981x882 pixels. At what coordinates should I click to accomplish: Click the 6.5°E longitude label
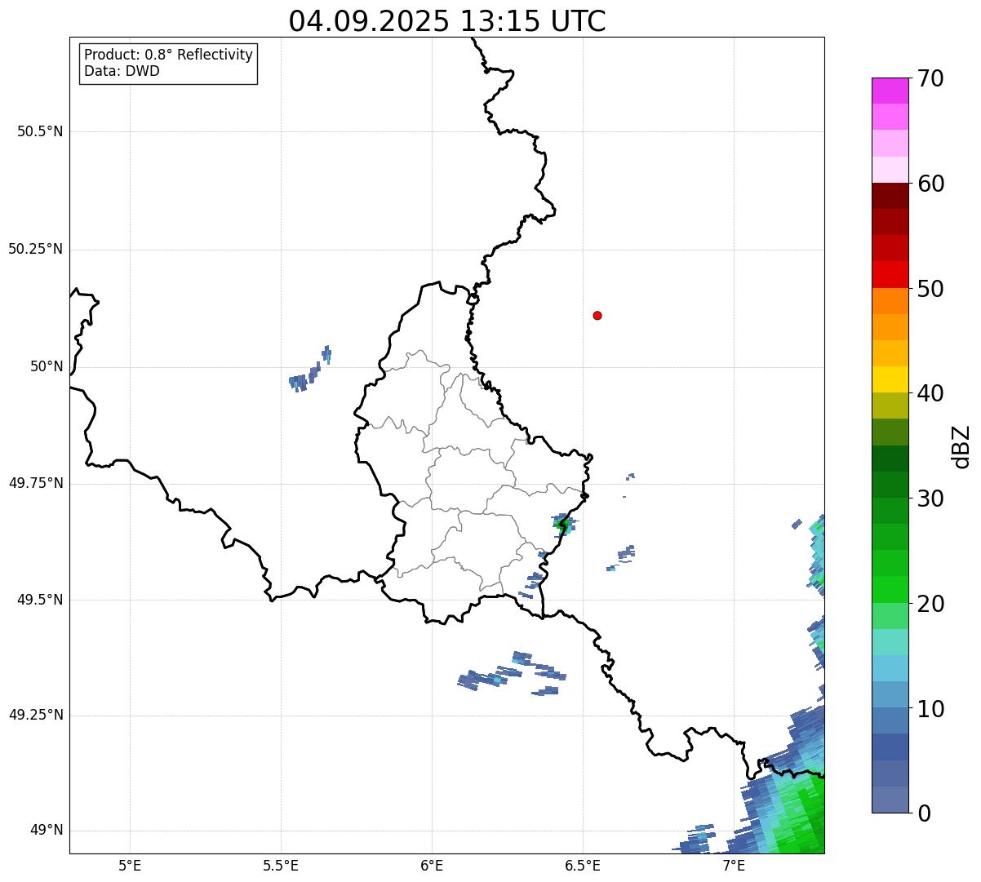pos(583,865)
